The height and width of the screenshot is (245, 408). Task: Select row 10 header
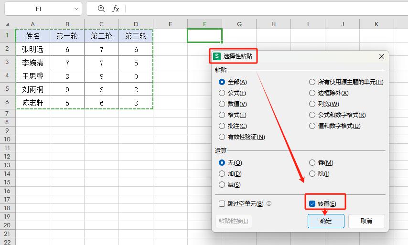click(7, 139)
